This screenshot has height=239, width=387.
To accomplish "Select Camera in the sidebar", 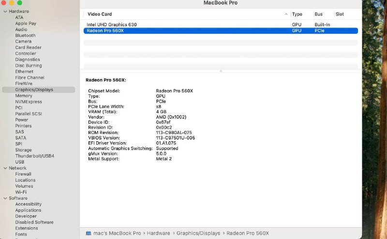I will tap(23, 42).
